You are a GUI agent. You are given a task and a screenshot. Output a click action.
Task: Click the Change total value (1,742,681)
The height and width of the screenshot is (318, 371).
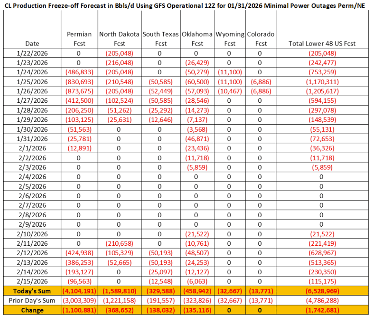pos(322,310)
